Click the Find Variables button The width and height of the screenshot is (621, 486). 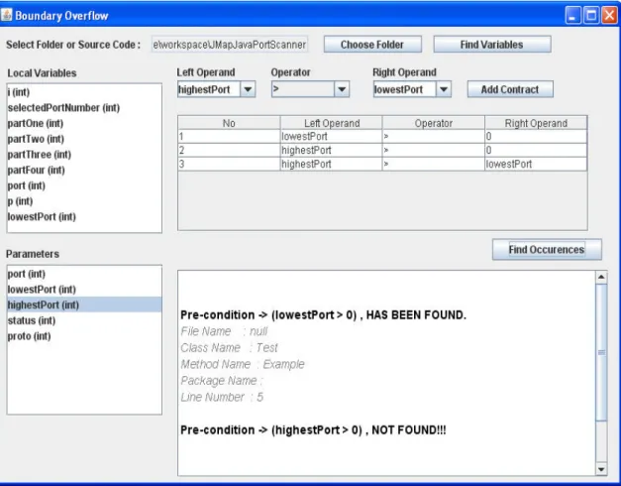[x=492, y=45]
